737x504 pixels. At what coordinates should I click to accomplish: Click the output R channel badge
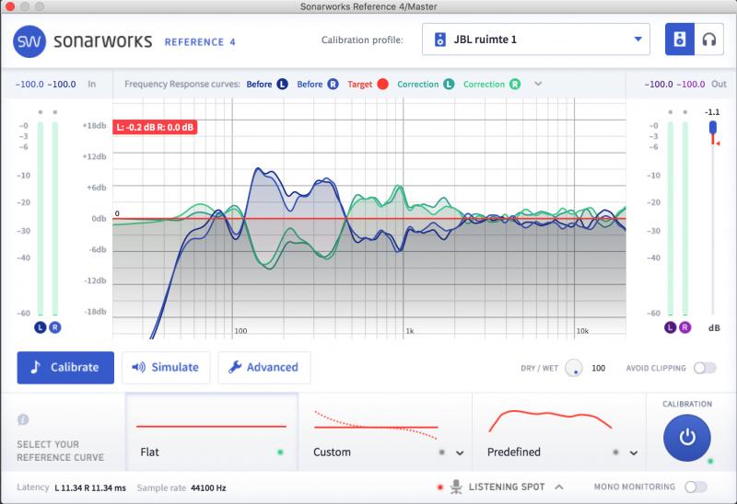tap(684, 327)
